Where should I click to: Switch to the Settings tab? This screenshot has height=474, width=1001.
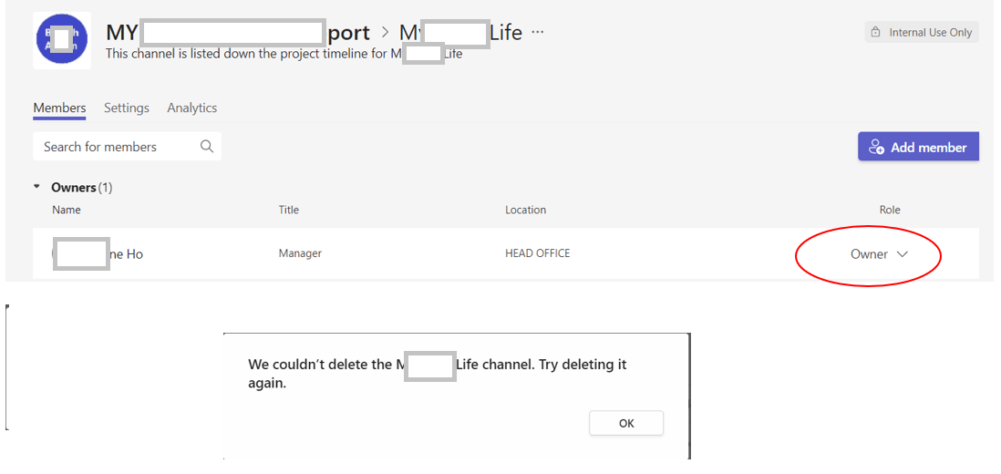[x=127, y=108]
